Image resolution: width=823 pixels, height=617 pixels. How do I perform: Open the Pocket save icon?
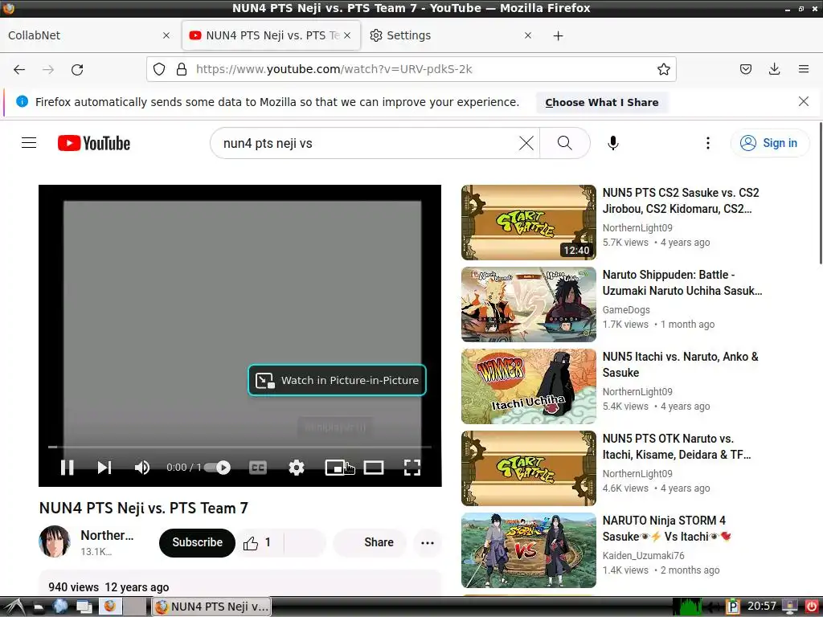pos(745,69)
